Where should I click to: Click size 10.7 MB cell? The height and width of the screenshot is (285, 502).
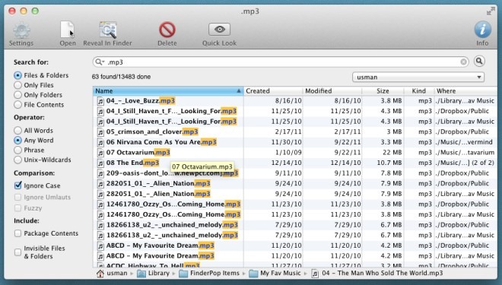[389, 163]
